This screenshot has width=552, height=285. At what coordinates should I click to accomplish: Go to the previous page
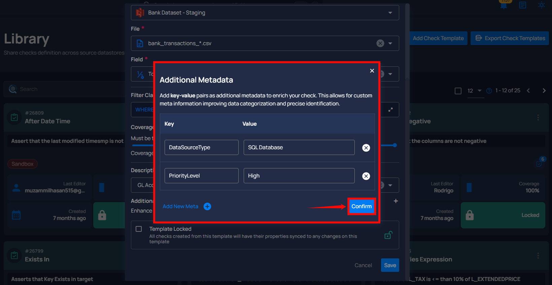click(528, 91)
